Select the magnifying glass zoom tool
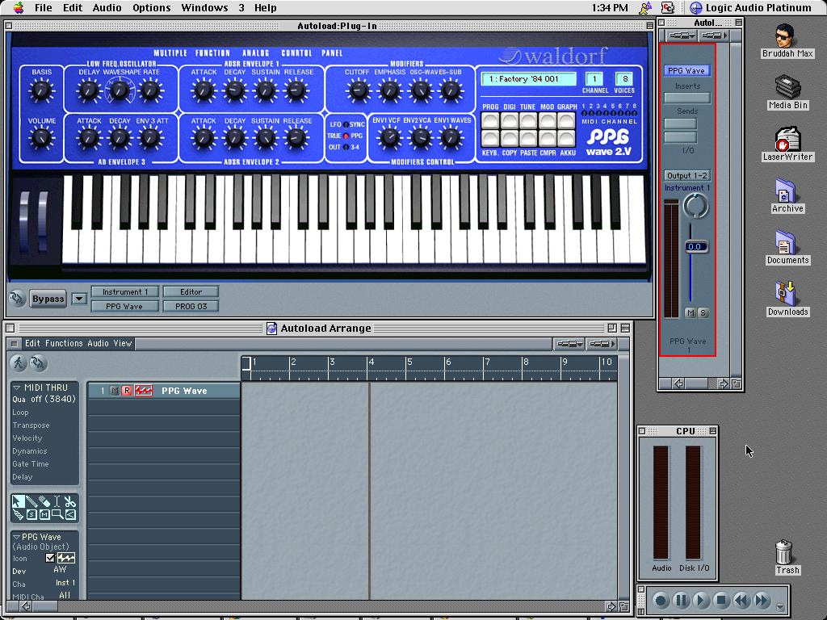The image size is (827, 620). coord(57,514)
